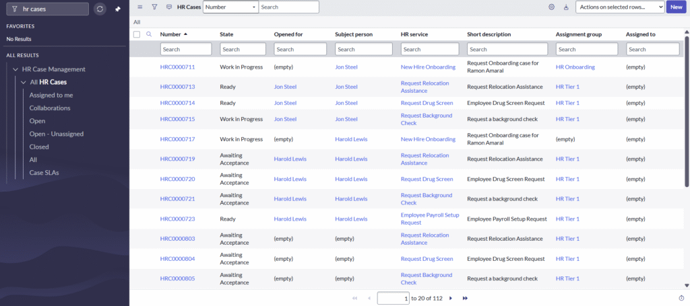This screenshot has height=306, width=690.
Task: Click the navigator refresh/history round icon
Action: click(100, 9)
